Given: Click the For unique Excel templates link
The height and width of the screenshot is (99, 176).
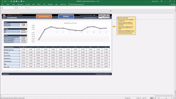Looking at the screenshot, I should click(88, 15).
